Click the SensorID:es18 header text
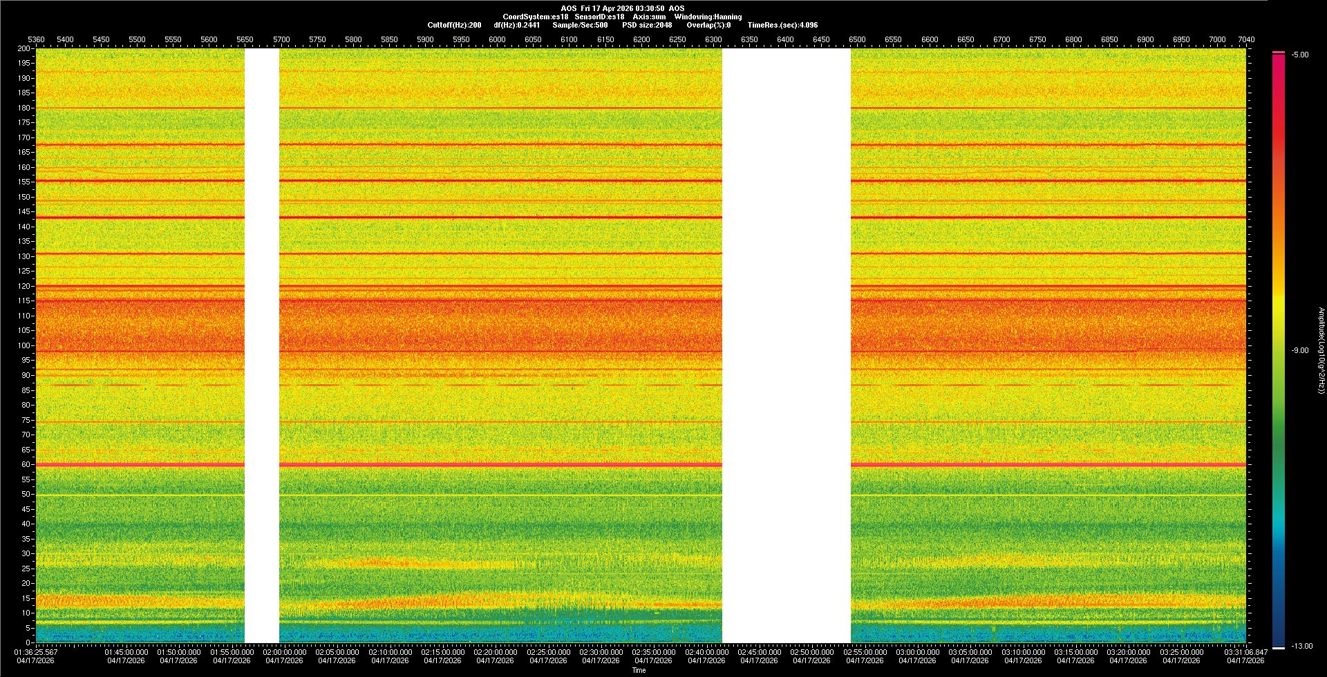 [x=599, y=17]
